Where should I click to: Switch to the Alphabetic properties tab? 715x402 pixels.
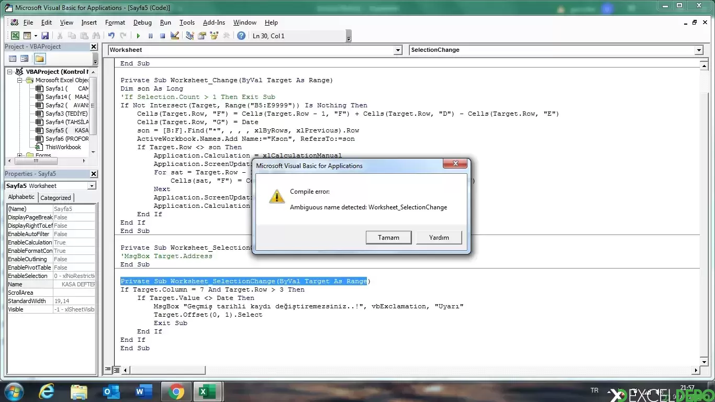(x=21, y=197)
